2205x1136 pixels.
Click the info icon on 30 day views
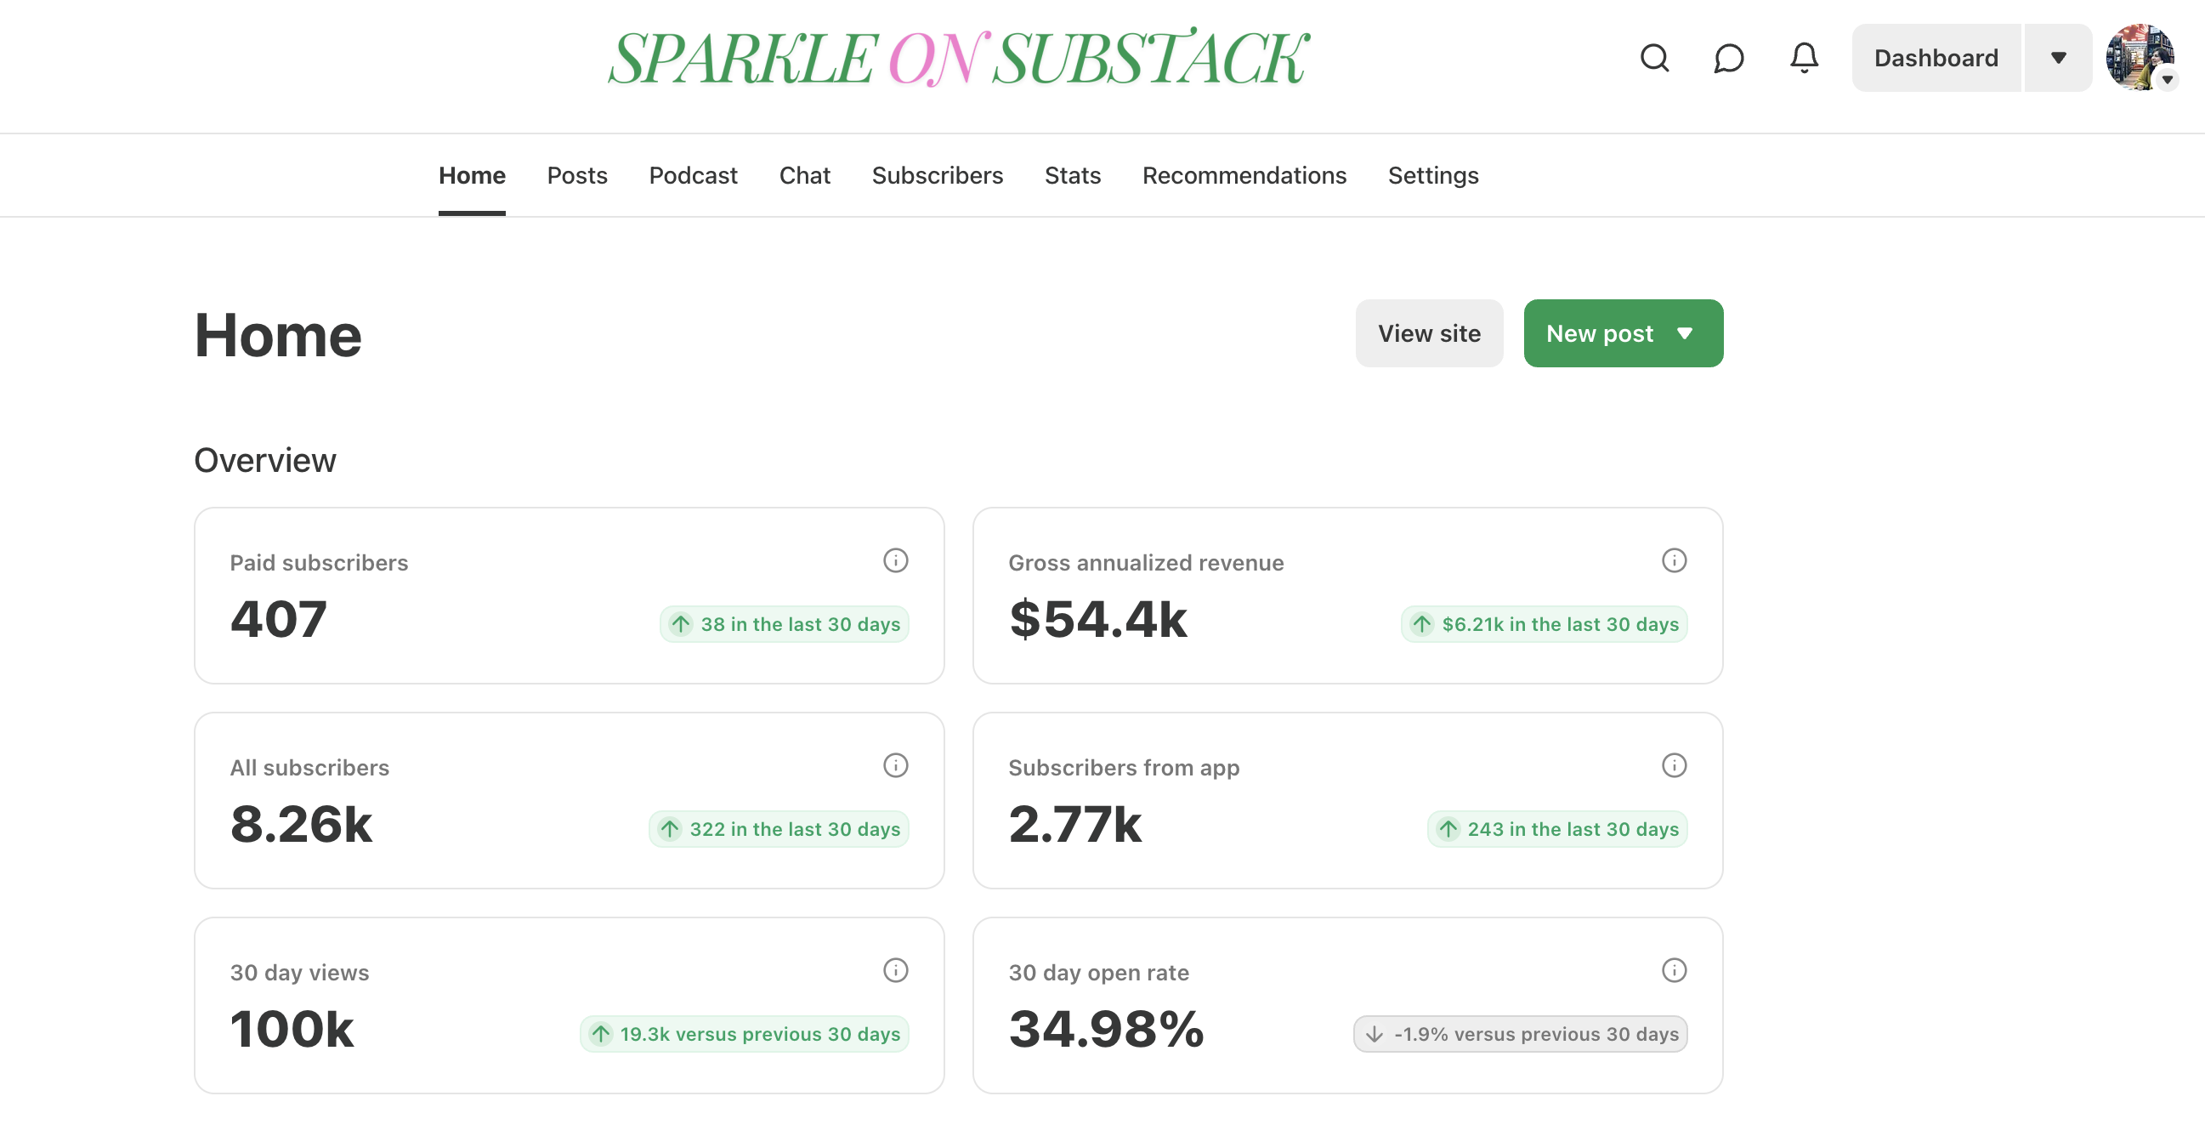[895, 970]
